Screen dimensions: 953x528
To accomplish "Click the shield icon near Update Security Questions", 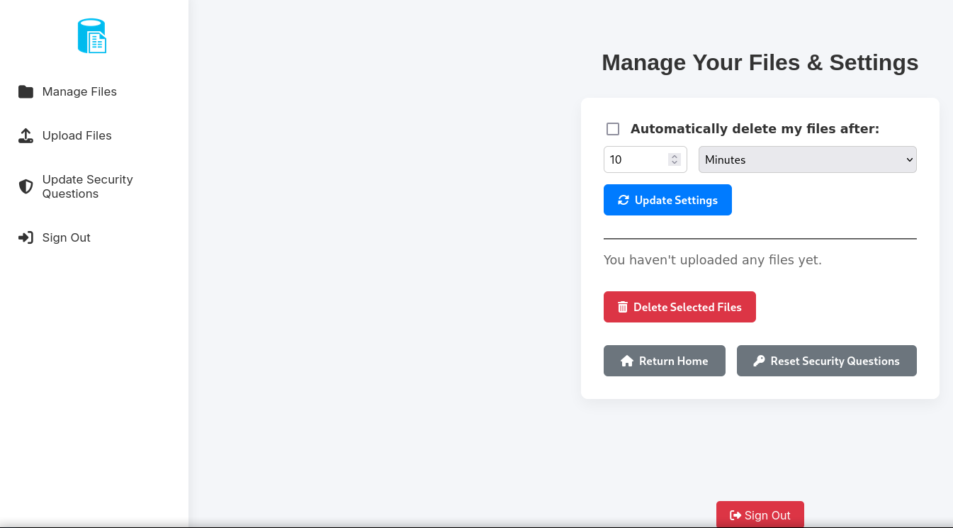I will tap(26, 186).
